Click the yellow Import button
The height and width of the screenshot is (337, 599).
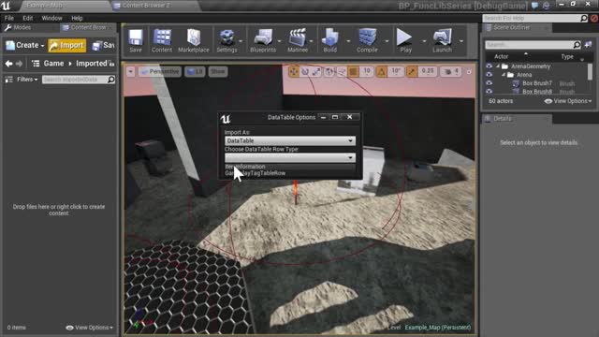(x=66, y=46)
